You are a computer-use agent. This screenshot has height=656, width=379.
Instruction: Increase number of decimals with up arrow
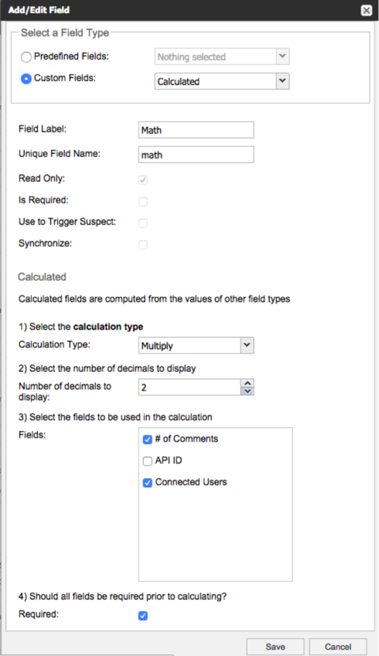point(248,383)
